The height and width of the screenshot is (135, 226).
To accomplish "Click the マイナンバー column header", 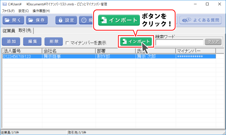I will [x=196, y=51].
